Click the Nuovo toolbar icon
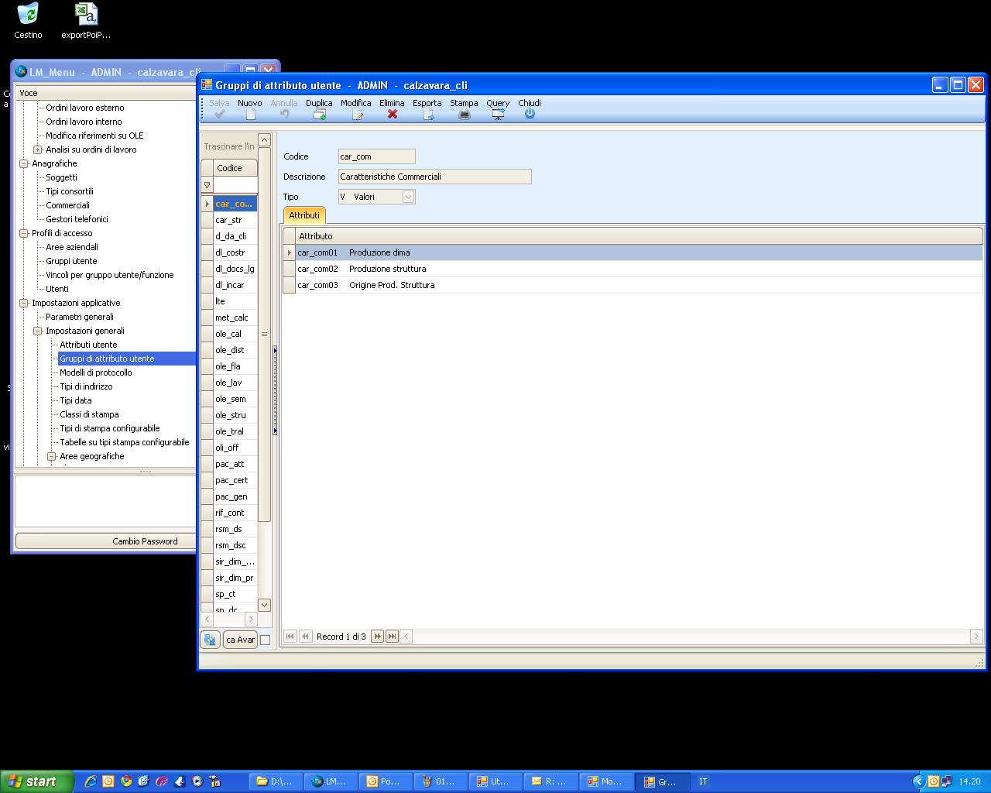Image resolution: width=991 pixels, height=793 pixels. click(x=250, y=114)
